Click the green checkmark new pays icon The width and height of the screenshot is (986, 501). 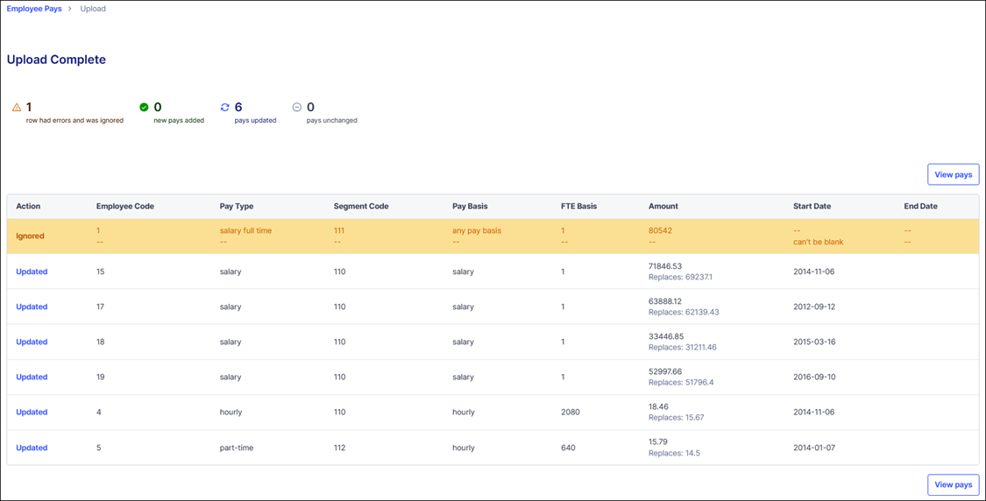pyautogui.click(x=144, y=108)
